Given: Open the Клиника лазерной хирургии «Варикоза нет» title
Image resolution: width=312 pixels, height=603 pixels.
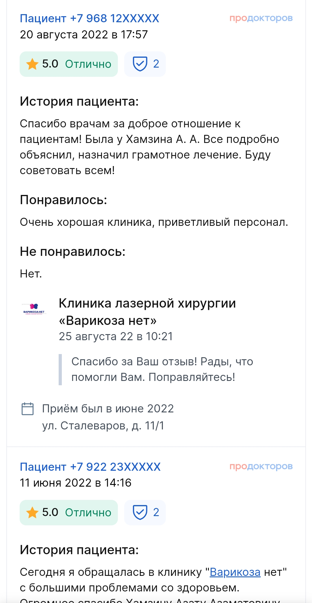Looking at the screenshot, I should coord(147,312).
